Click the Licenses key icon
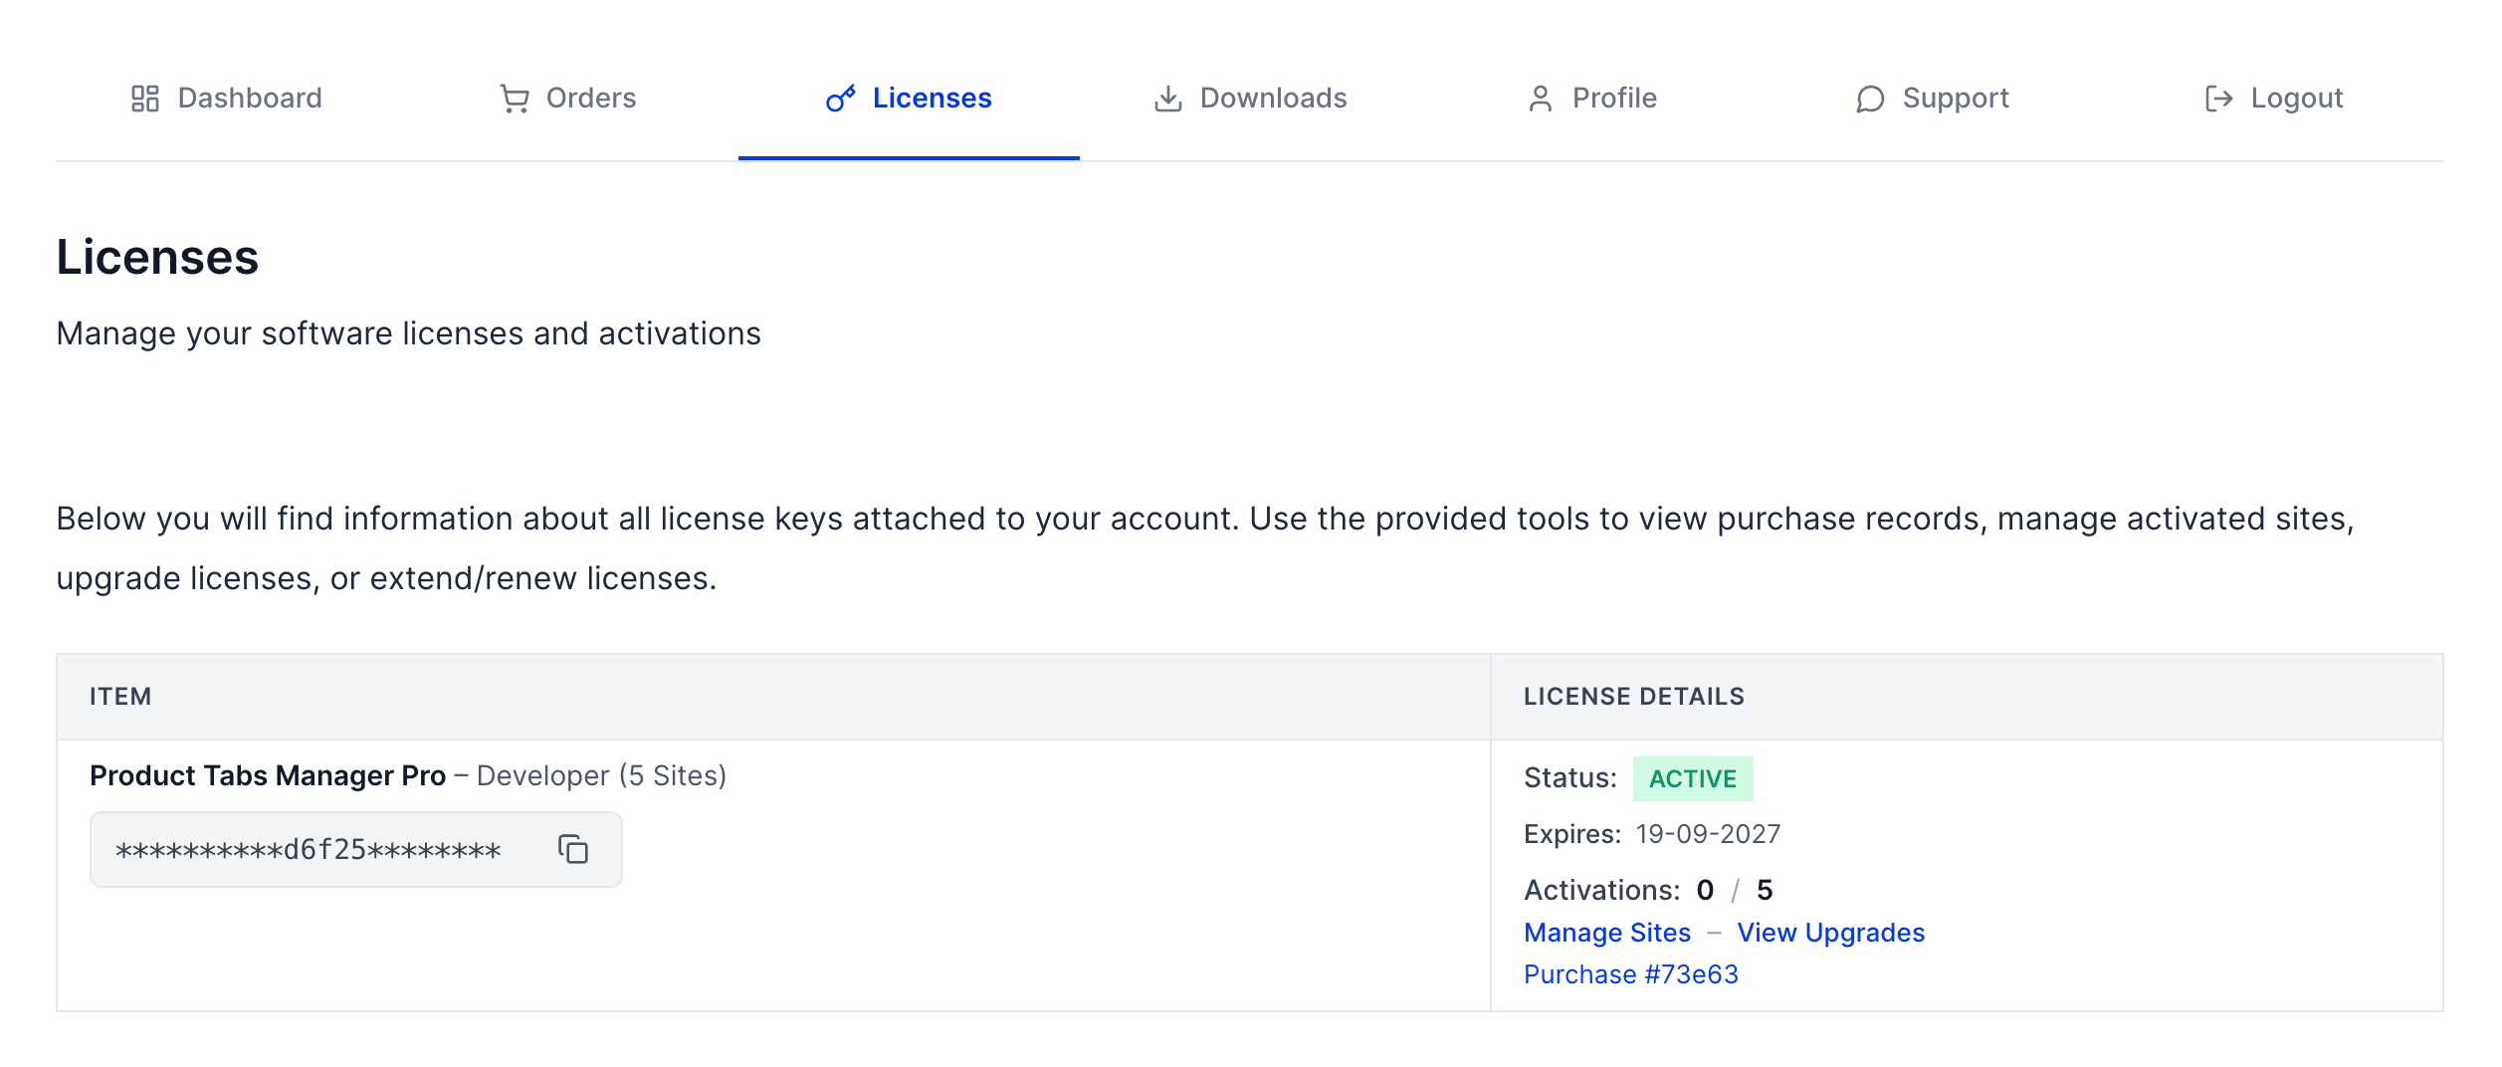Image resolution: width=2502 pixels, height=1067 pixels. [x=841, y=99]
